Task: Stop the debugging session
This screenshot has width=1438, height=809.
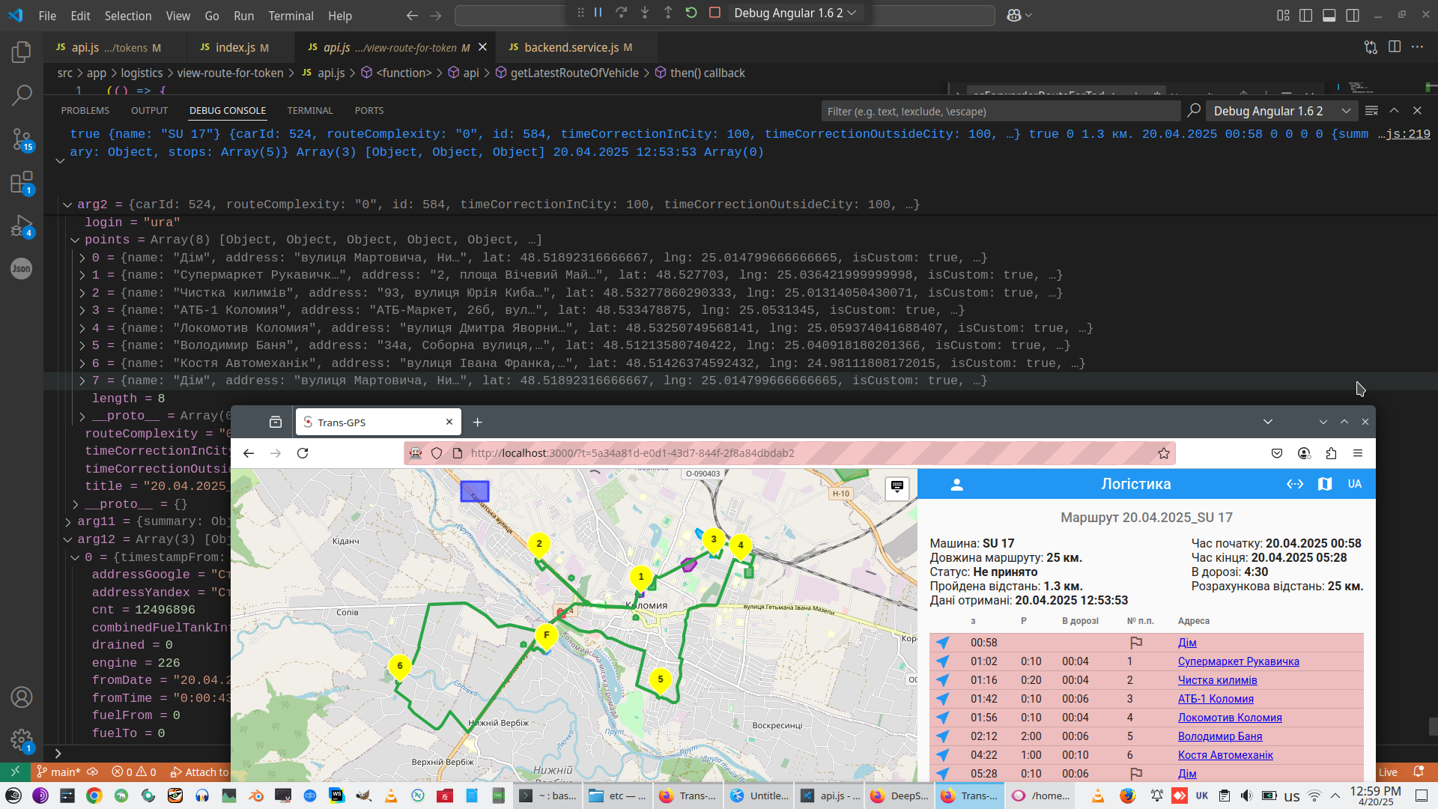Action: pos(715,13)
